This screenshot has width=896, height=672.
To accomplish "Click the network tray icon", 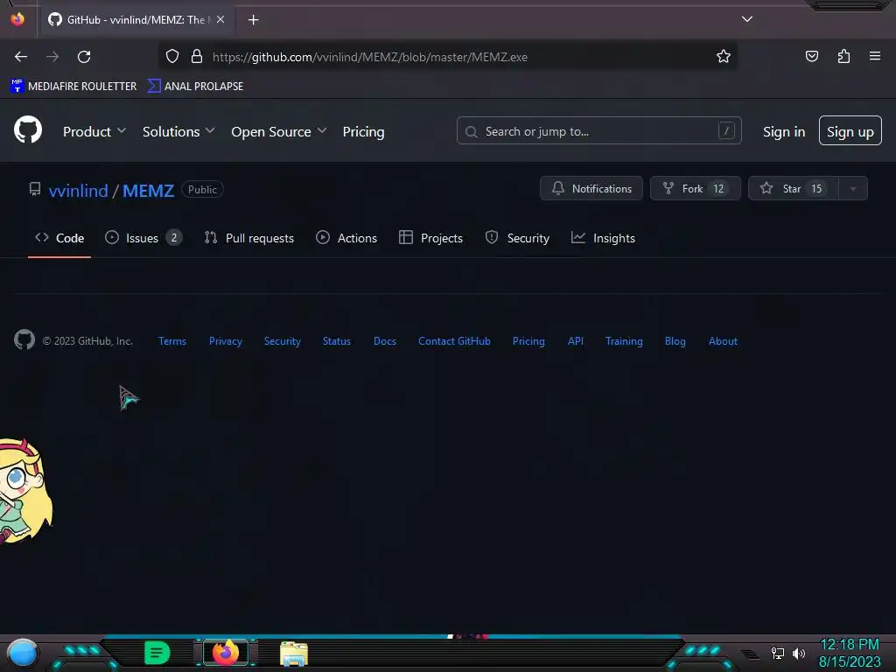I will [x=778, y=653].
